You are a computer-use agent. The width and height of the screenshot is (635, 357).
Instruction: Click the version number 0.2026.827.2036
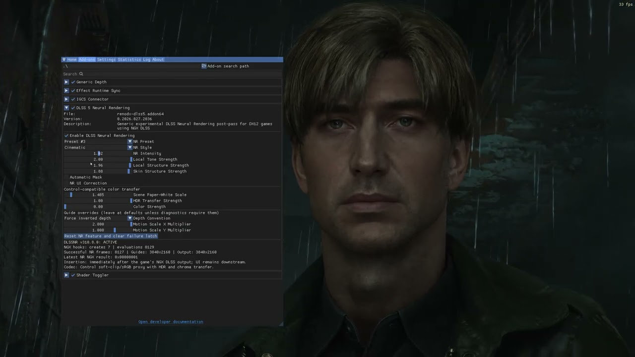134,119
